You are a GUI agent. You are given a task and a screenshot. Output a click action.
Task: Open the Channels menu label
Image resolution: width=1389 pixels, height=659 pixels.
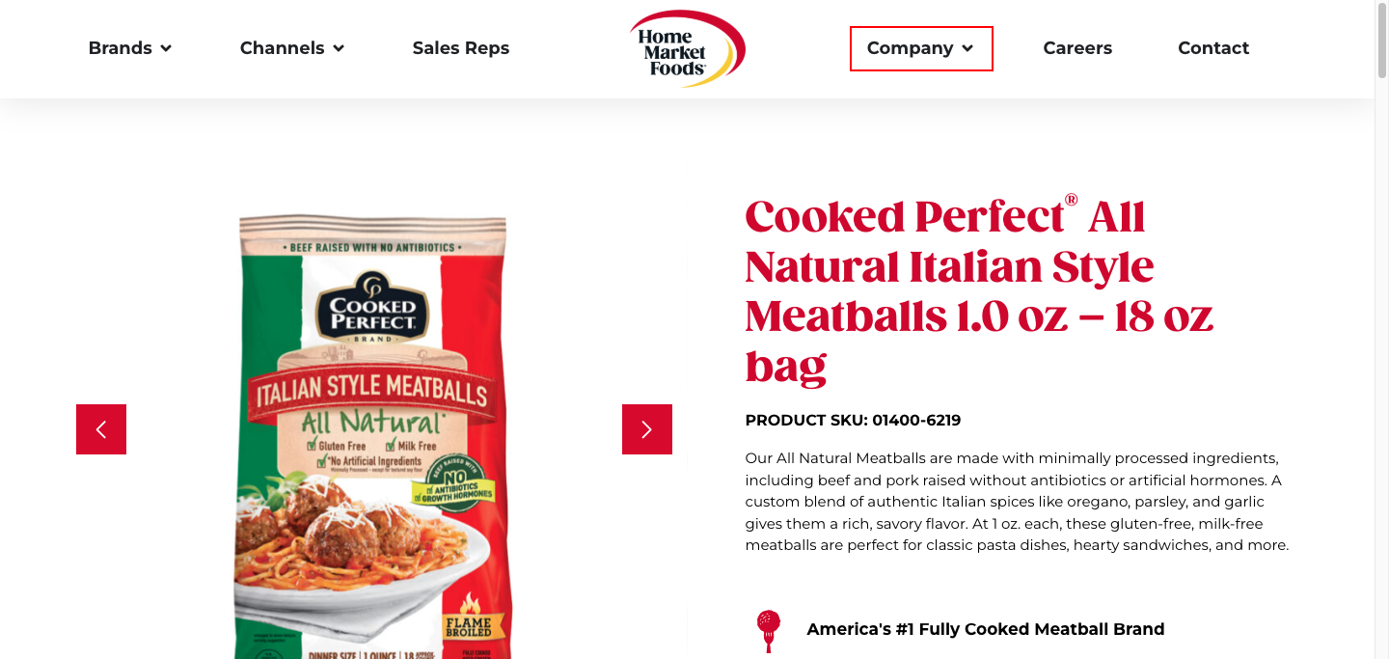coord(282,48)
